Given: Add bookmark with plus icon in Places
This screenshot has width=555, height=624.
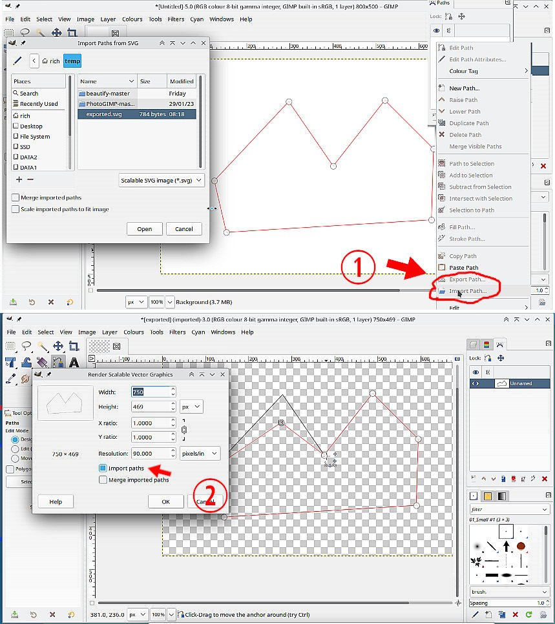Looking at the screenshot, I should click(x=19, y=179).
